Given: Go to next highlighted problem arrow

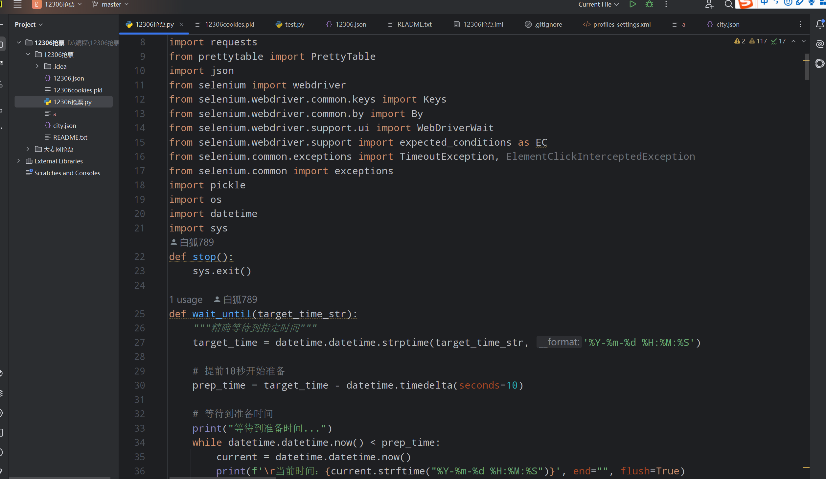Looking at the screenshot, I should 804,41.
